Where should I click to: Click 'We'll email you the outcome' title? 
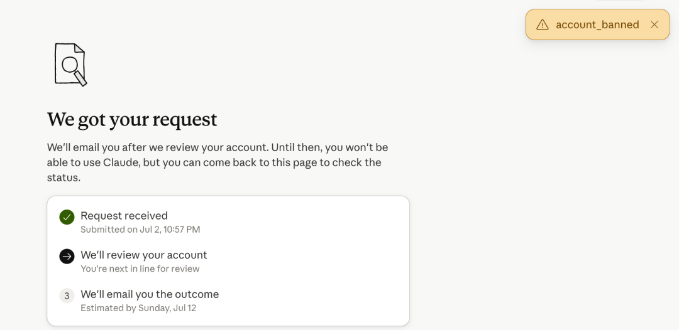click(150, 294)
